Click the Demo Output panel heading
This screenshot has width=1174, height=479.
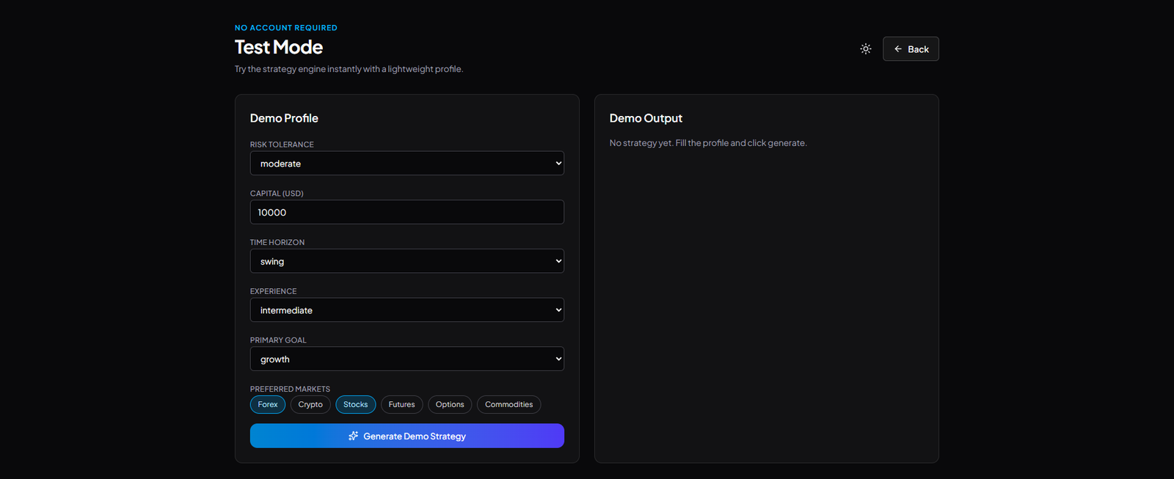[x=646, y=118]
